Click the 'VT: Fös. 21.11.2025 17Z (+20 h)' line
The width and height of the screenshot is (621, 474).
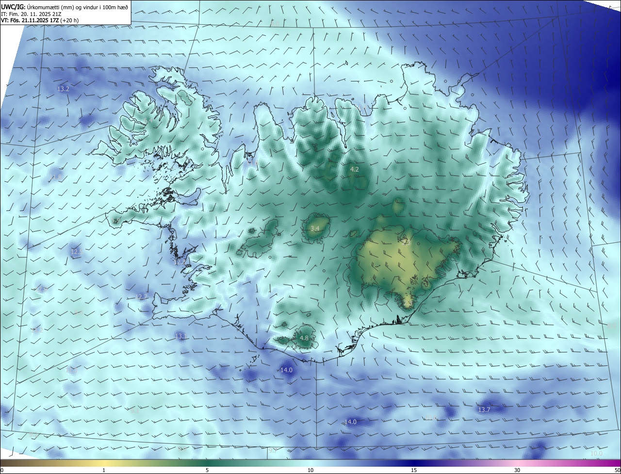pyautogui.click(x=40, y=20)
